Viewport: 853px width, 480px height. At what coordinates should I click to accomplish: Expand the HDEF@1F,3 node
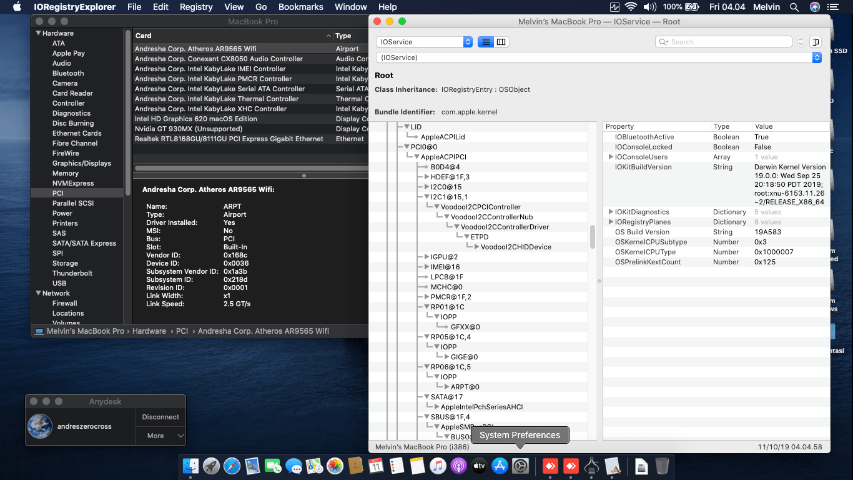click(x=427, y=177)
